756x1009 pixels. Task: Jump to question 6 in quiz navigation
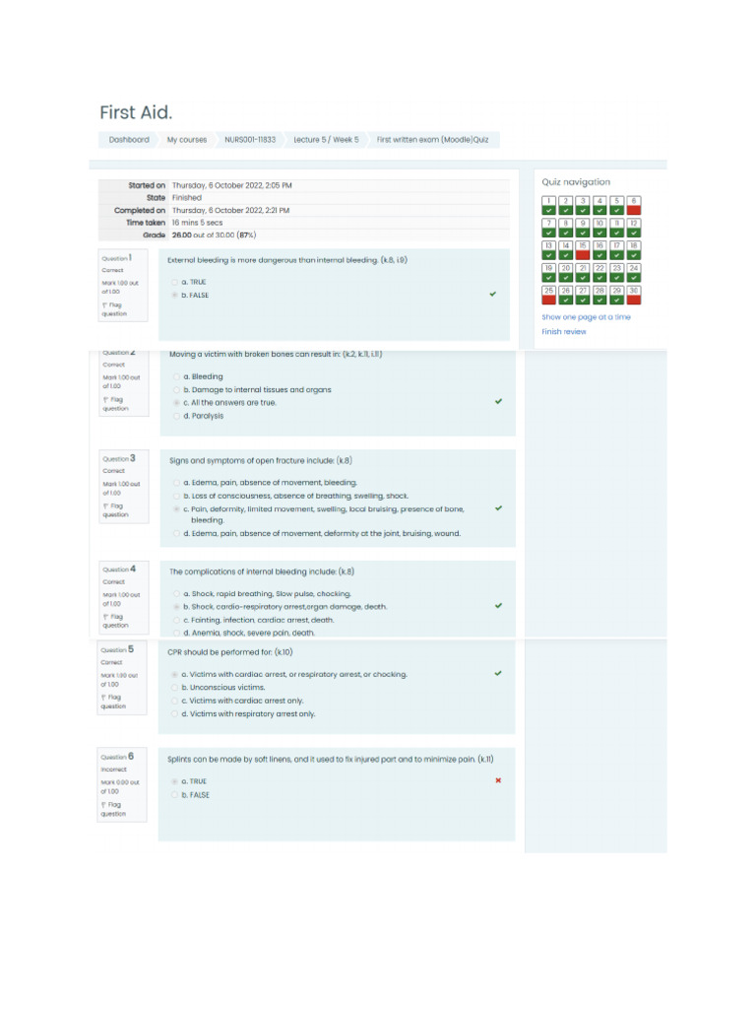point(633,205)
